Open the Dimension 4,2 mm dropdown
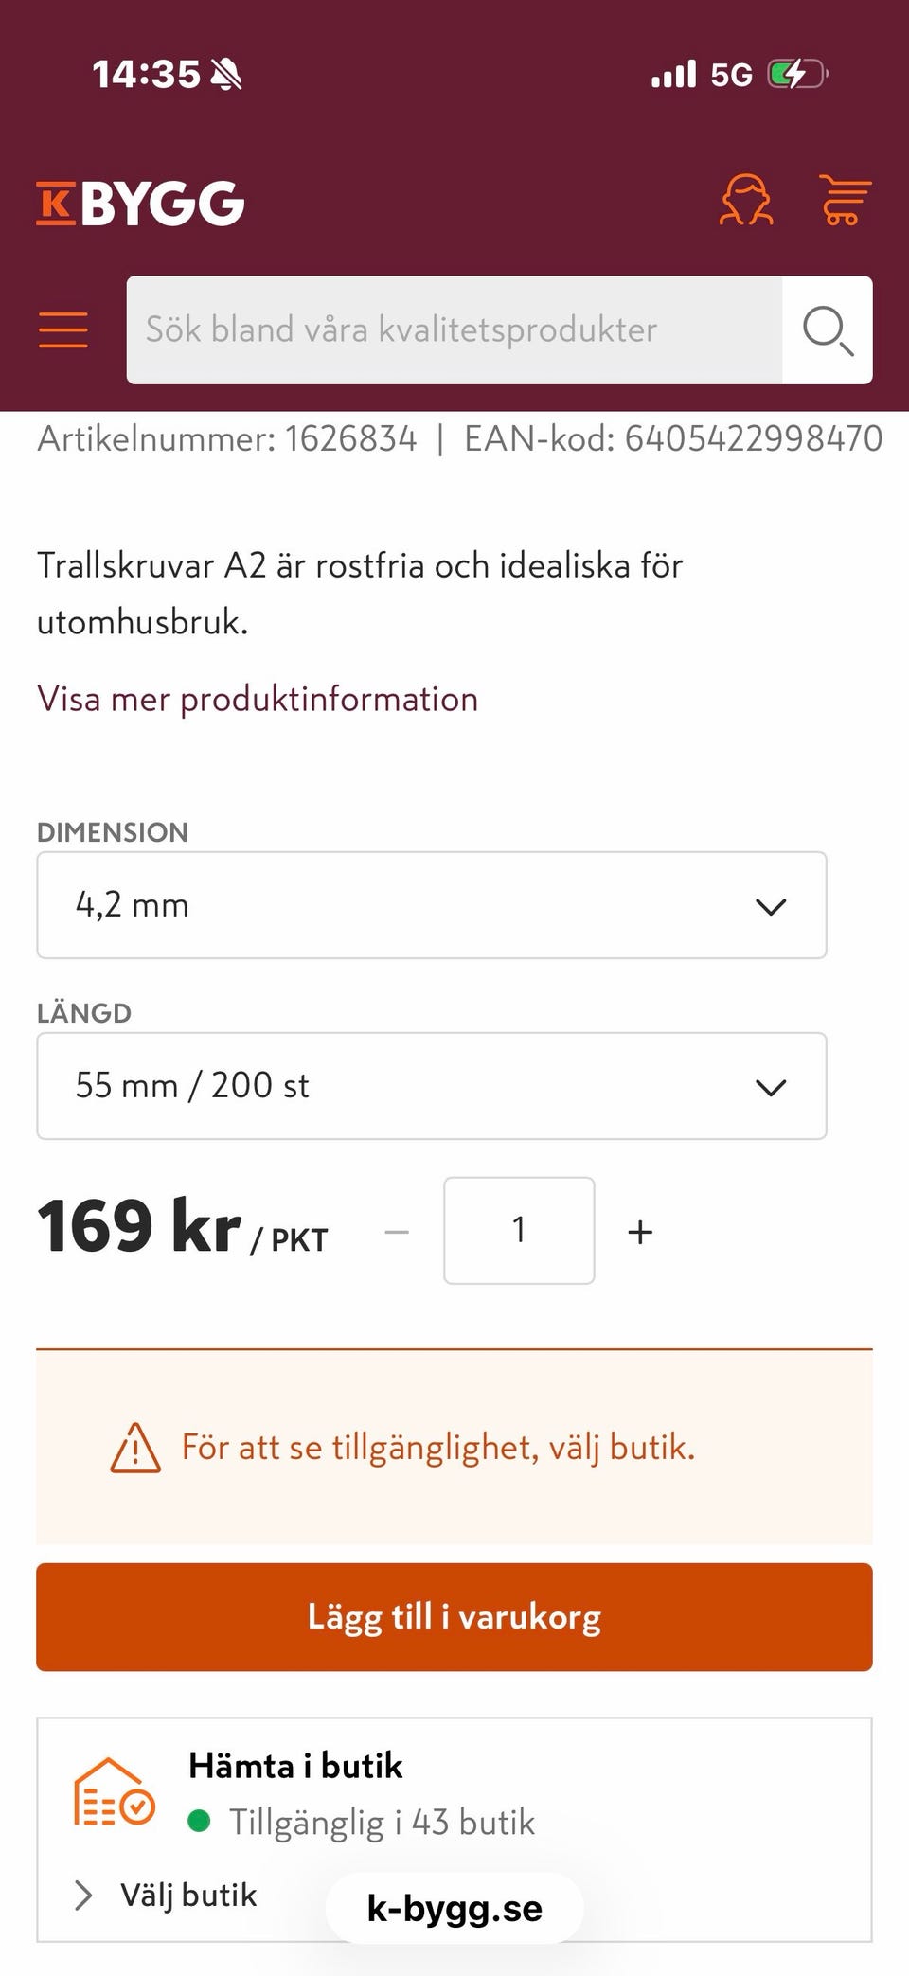909x1976 pixels. pos(431,905)
